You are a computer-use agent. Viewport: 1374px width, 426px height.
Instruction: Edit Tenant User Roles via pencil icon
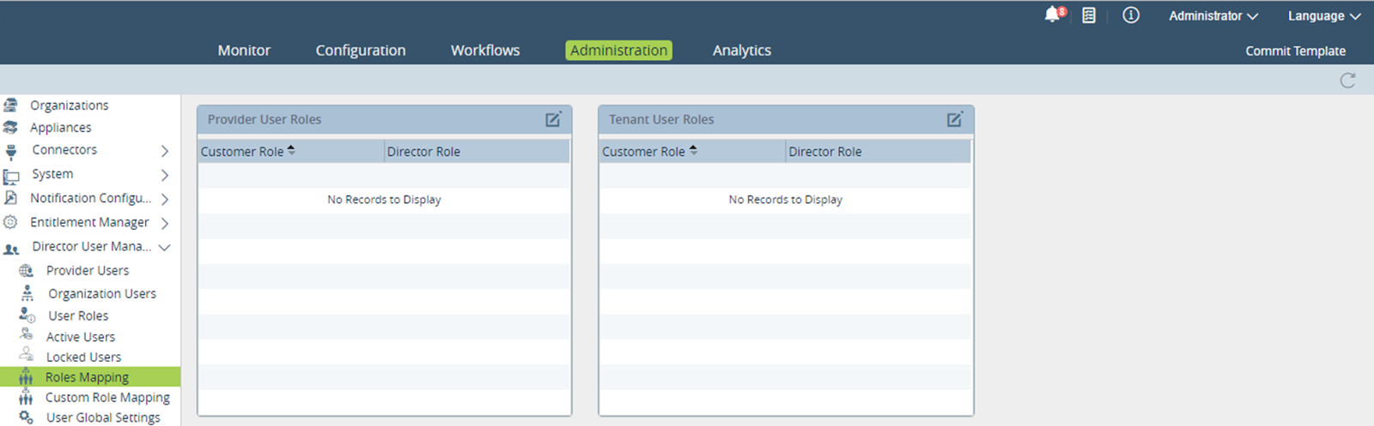(954, 120)
